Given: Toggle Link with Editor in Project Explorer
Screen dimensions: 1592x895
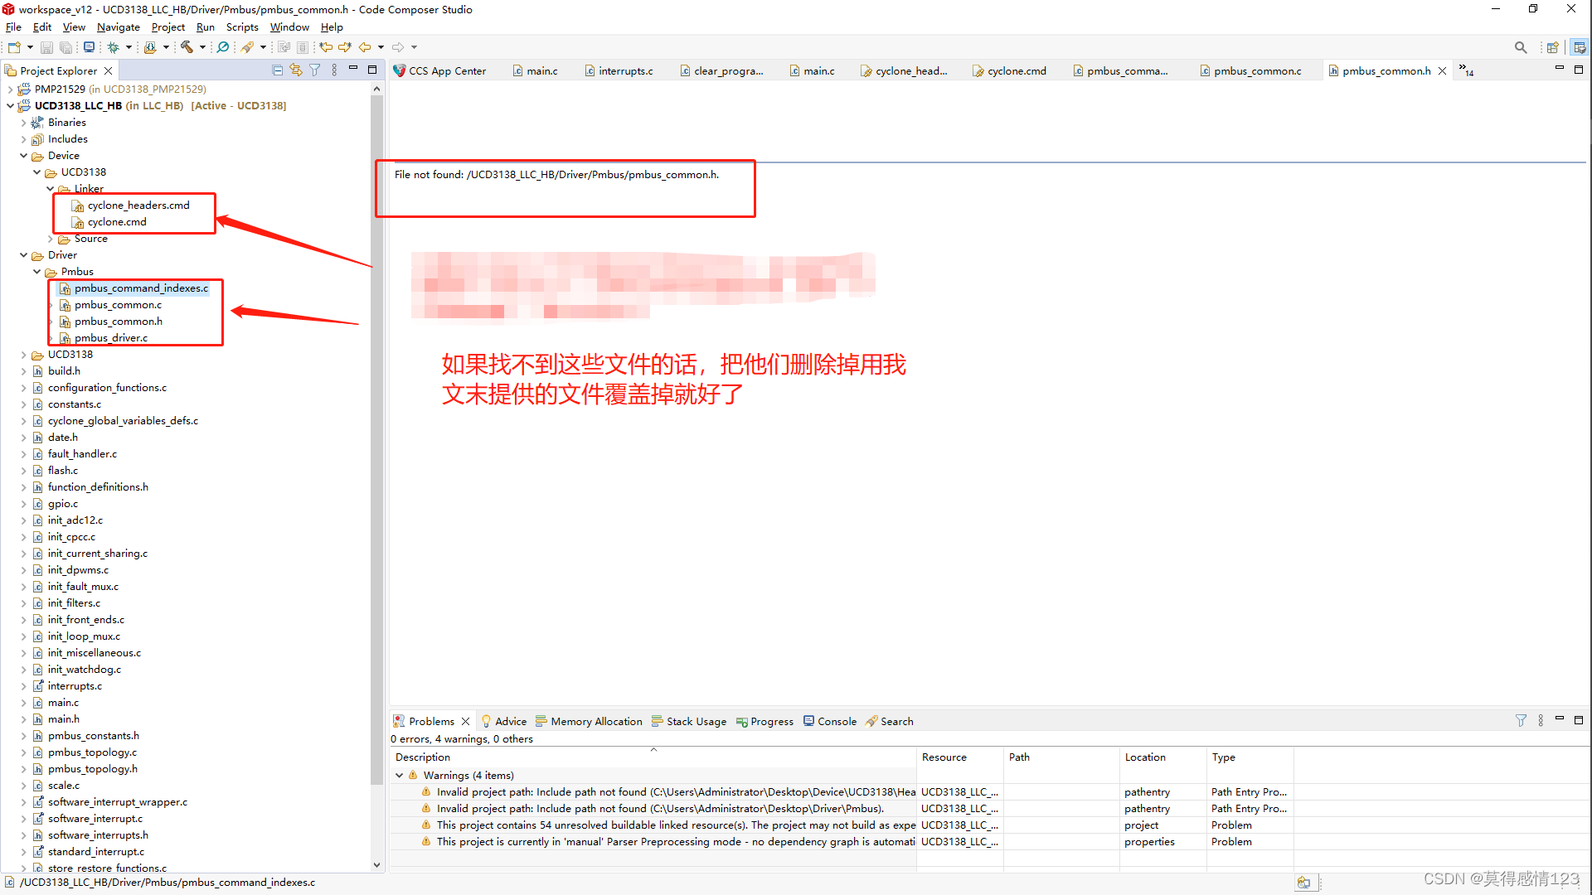Looking at the screenshot, I should 296,70.
